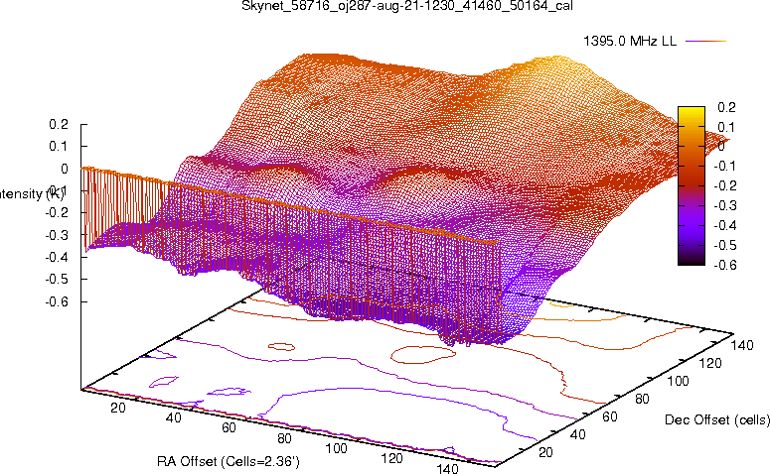This screenshot has height=474, width=770.
Task: Click the 20 tick on the RA Offset axis
Action: (x=118, y=408)
